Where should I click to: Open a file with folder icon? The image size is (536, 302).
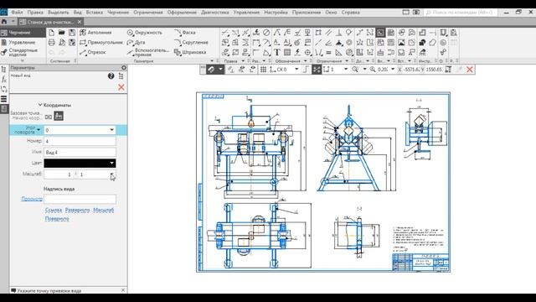(x=61, y=33)
